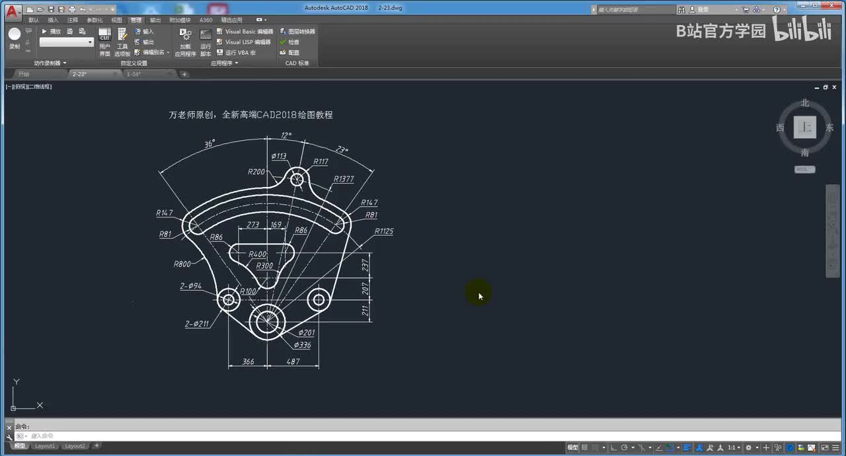
Task: Click the 检查 standards check
Action: point(289,42)
